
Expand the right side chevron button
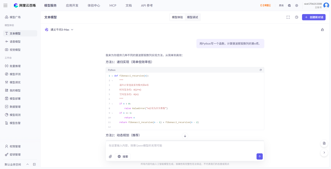click(324, 153)
